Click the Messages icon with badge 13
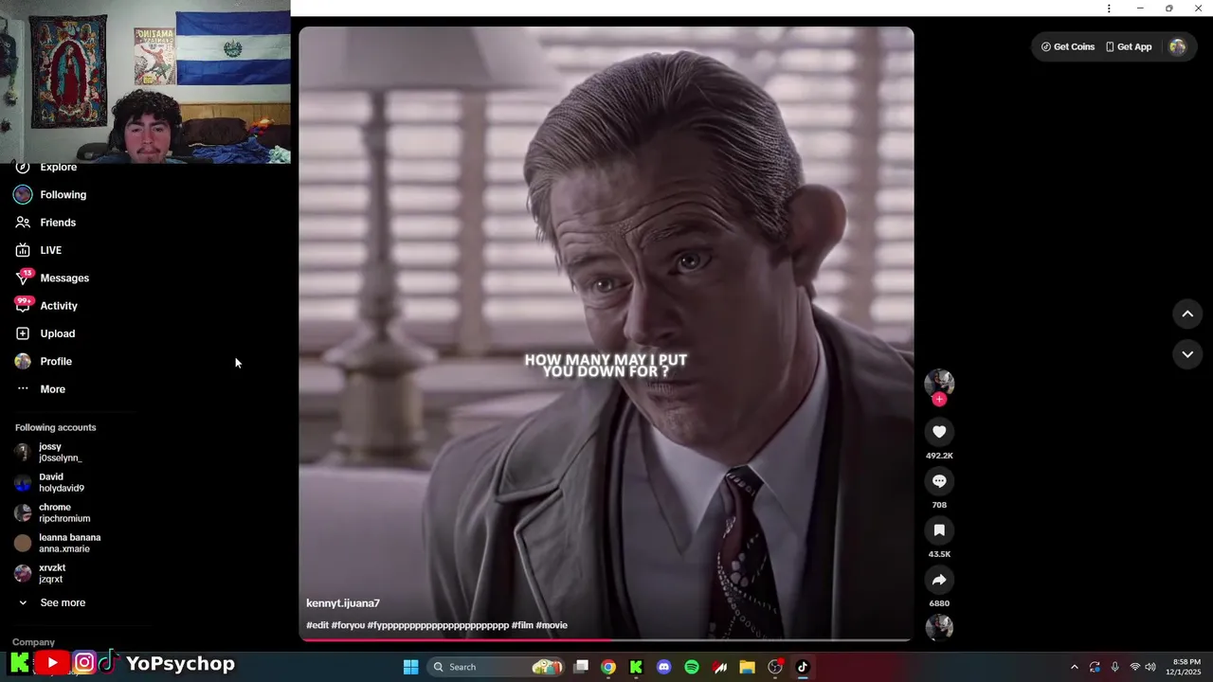 tap(23, 278)
